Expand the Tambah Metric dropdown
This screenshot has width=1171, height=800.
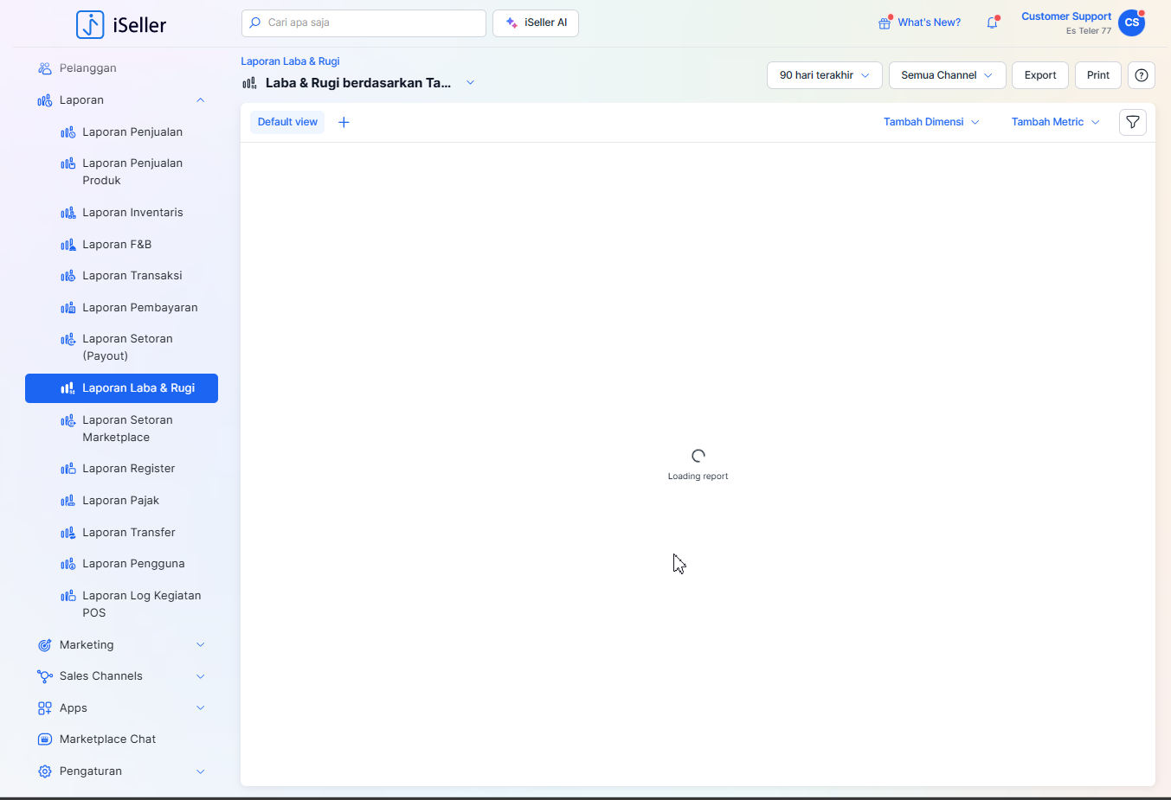pos(1055,122)
